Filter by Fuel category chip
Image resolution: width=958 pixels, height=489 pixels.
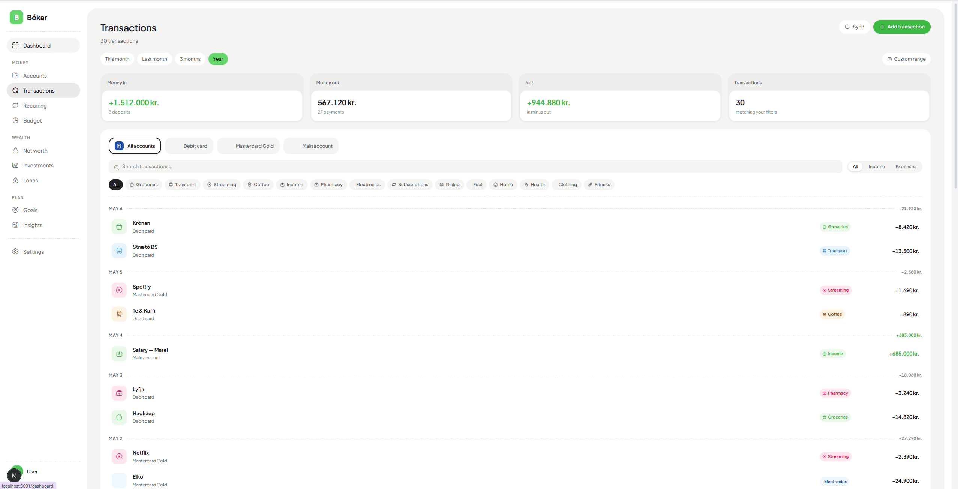click(x=476, y=184)
